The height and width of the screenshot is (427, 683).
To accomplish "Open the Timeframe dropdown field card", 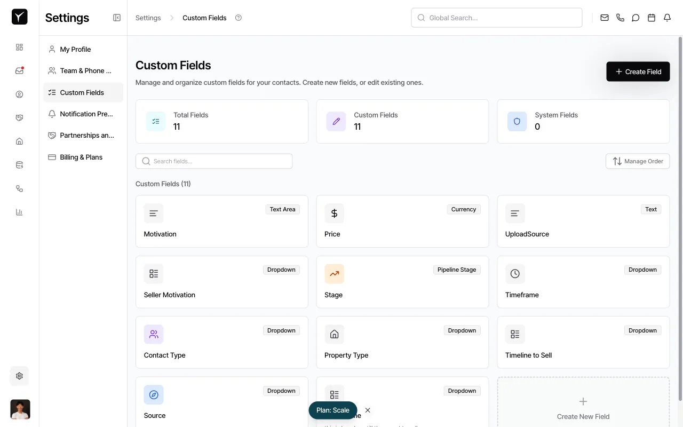I will (583, 282).
